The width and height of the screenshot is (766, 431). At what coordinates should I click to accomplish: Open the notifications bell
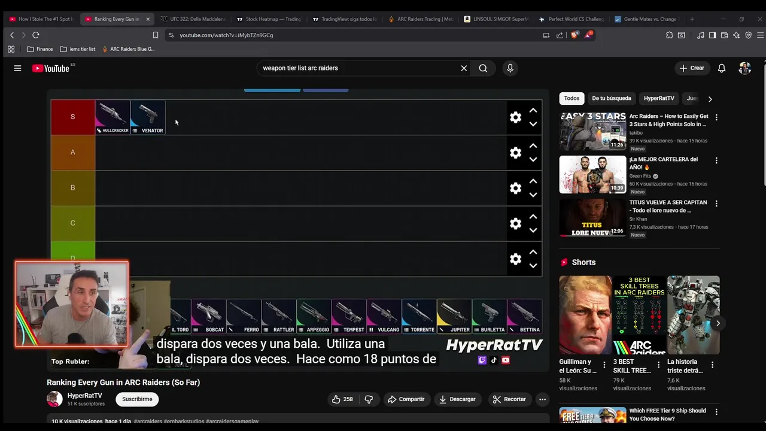[x=722, y=68]
